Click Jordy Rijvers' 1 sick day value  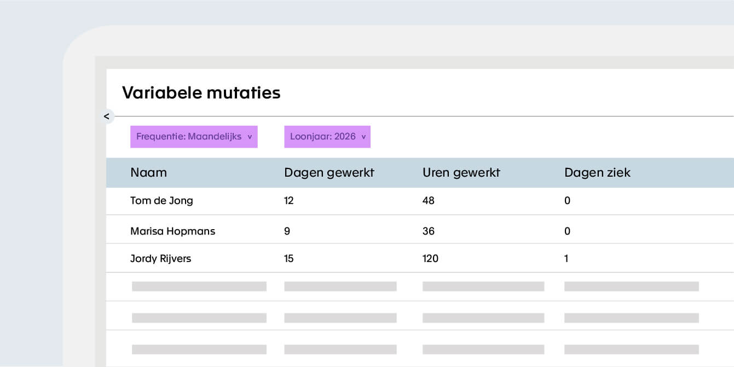(x=567, y=259)
